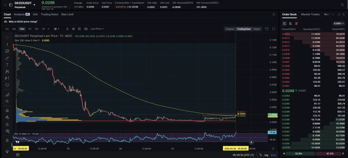Switch chart view to Depth
The image size is (348, 158).
click(257, 29)
